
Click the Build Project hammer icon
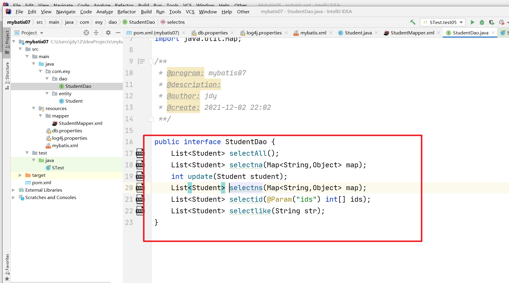tap(413, 22)
